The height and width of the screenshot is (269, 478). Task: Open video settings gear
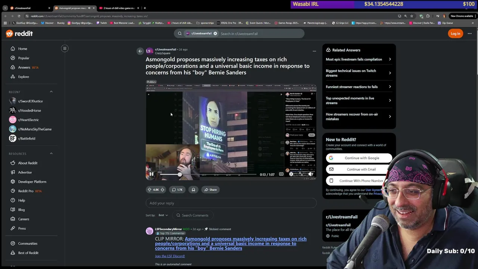tap(291, 174)
